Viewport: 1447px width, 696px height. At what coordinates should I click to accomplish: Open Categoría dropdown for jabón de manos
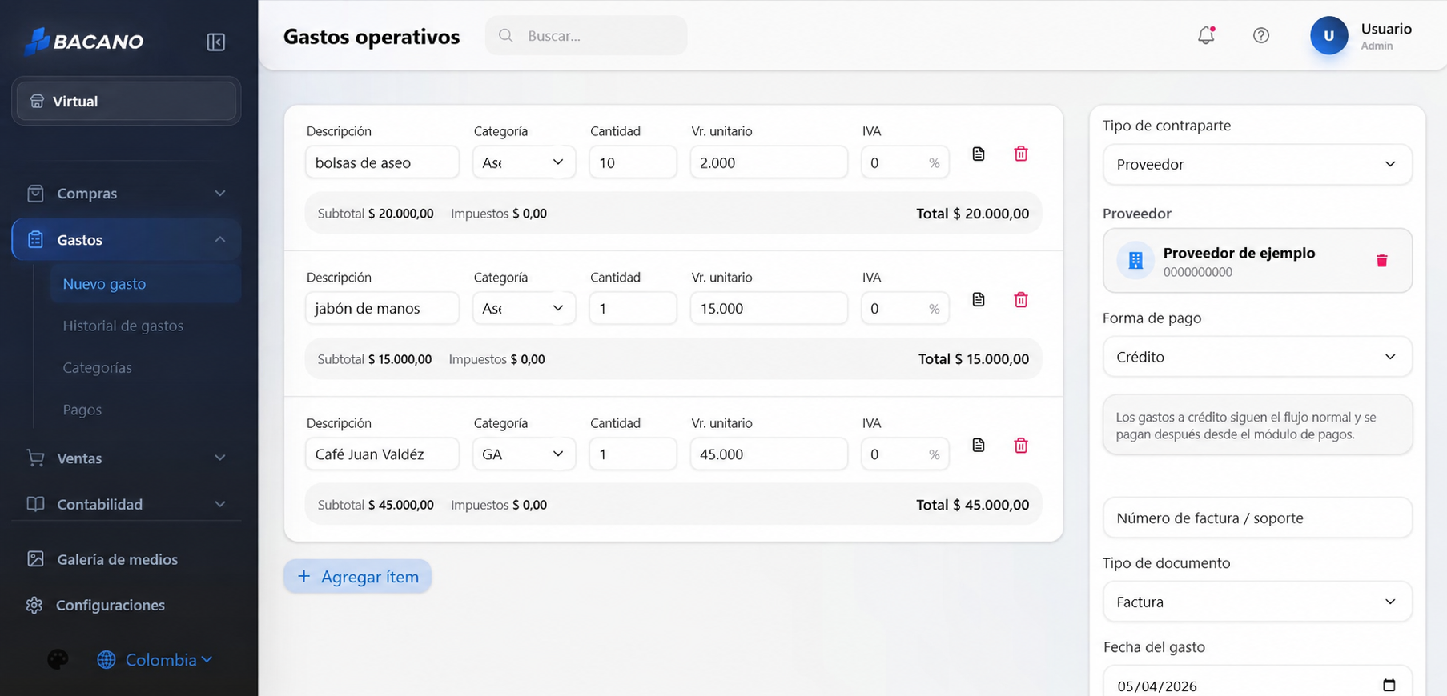click(x=524, y=308)
